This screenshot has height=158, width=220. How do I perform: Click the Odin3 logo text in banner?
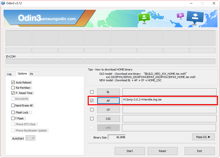coord(29,18)
